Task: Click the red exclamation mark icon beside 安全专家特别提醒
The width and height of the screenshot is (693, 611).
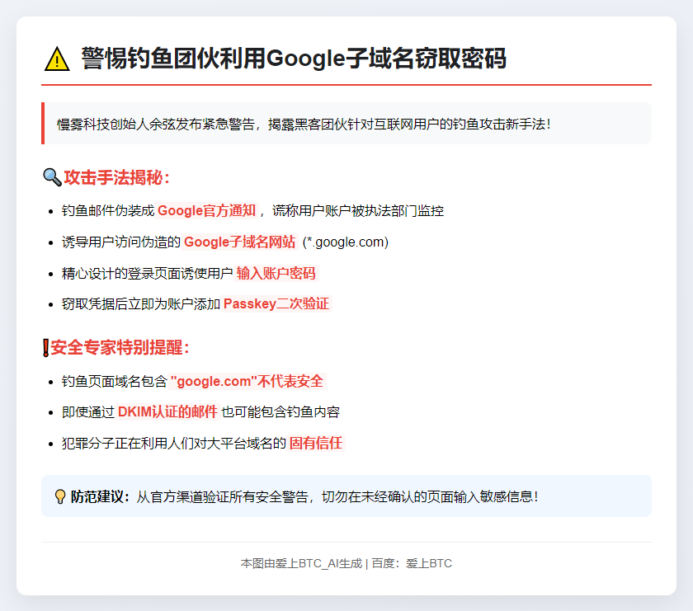Action: [x=45, y=348]
